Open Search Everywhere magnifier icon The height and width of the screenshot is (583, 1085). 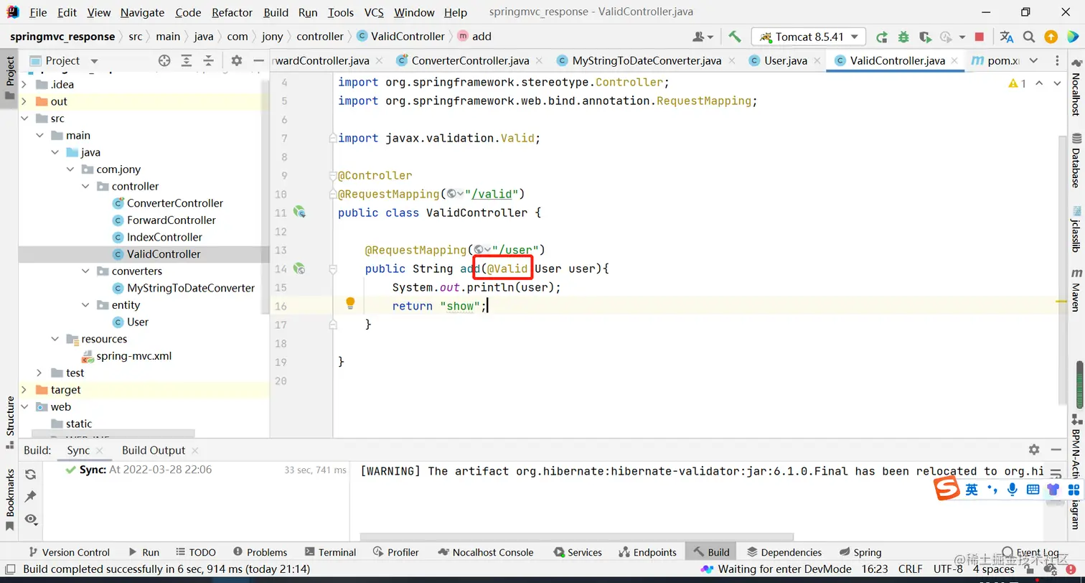pos(1029,37)
